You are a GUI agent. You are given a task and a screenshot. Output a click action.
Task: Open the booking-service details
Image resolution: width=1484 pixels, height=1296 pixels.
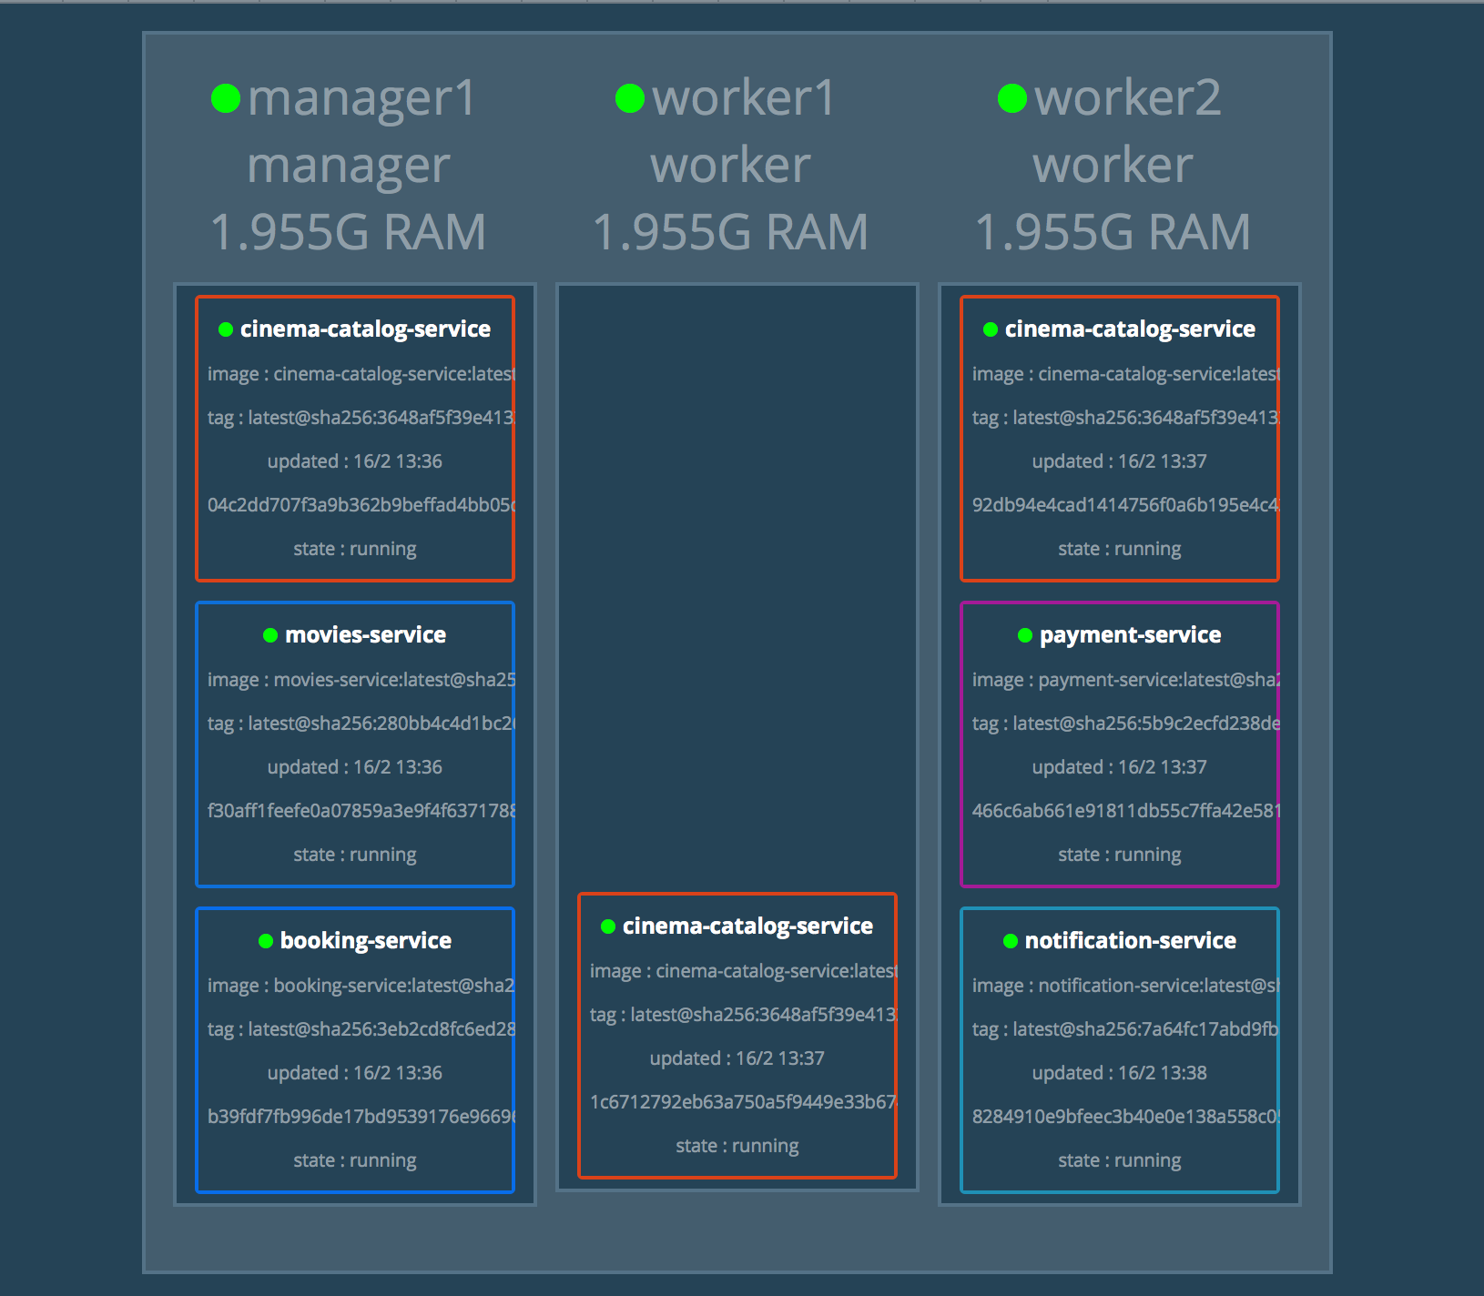coord(355,1047)
